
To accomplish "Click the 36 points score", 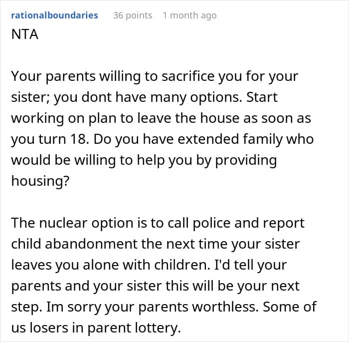I will 132,15.
